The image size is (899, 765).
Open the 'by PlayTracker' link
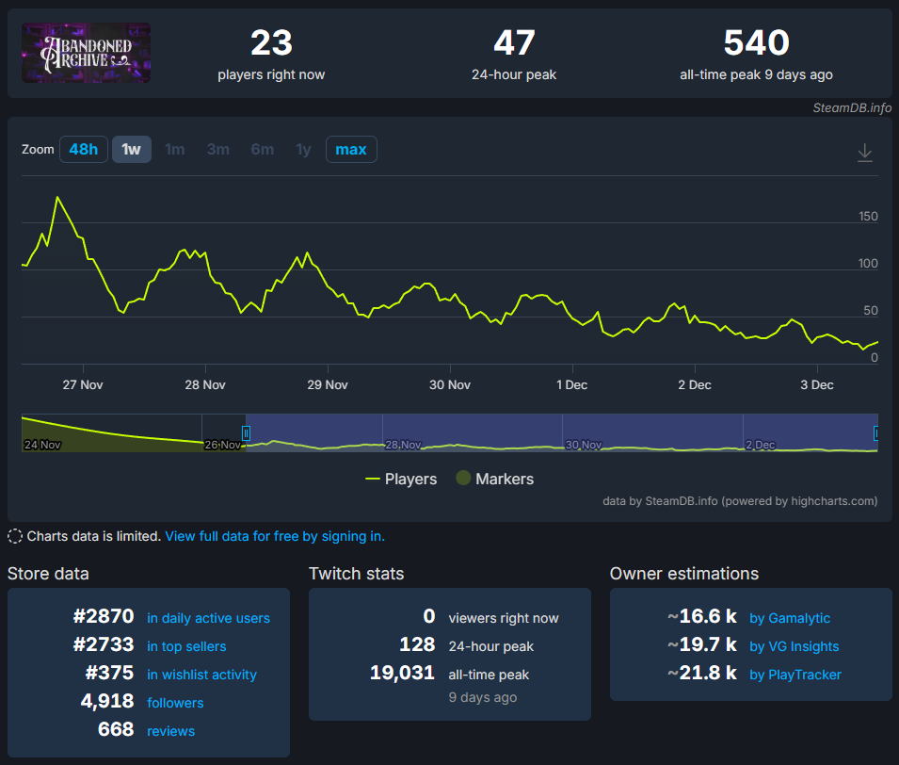tap(795, 675)
